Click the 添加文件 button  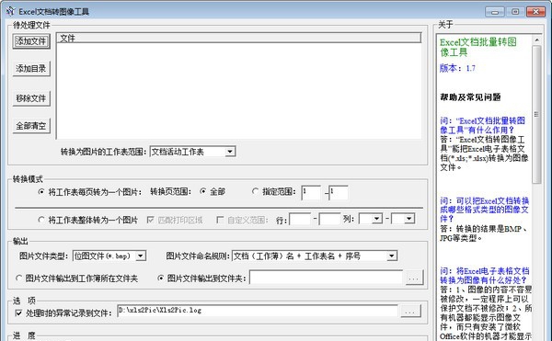(x=31, y=41)
